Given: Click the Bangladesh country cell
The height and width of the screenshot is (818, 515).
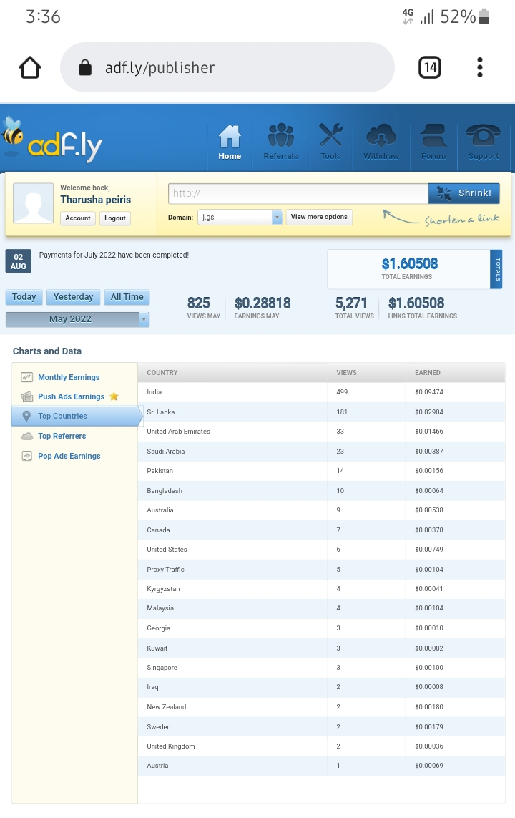Looking at the screenshot, I should (165, 490).
